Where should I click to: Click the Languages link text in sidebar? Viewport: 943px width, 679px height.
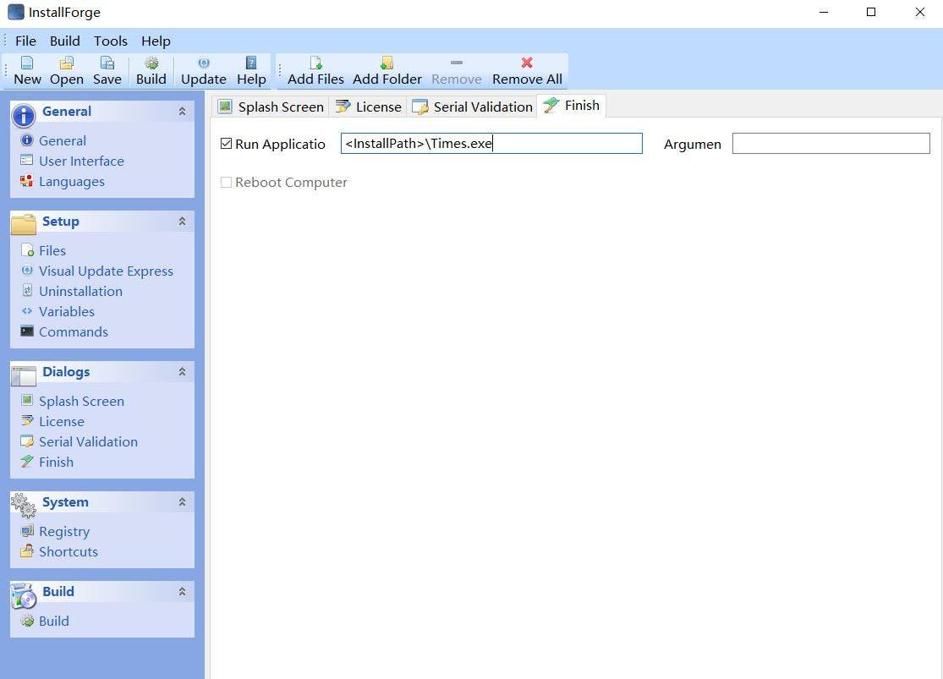tap(72, 181)
